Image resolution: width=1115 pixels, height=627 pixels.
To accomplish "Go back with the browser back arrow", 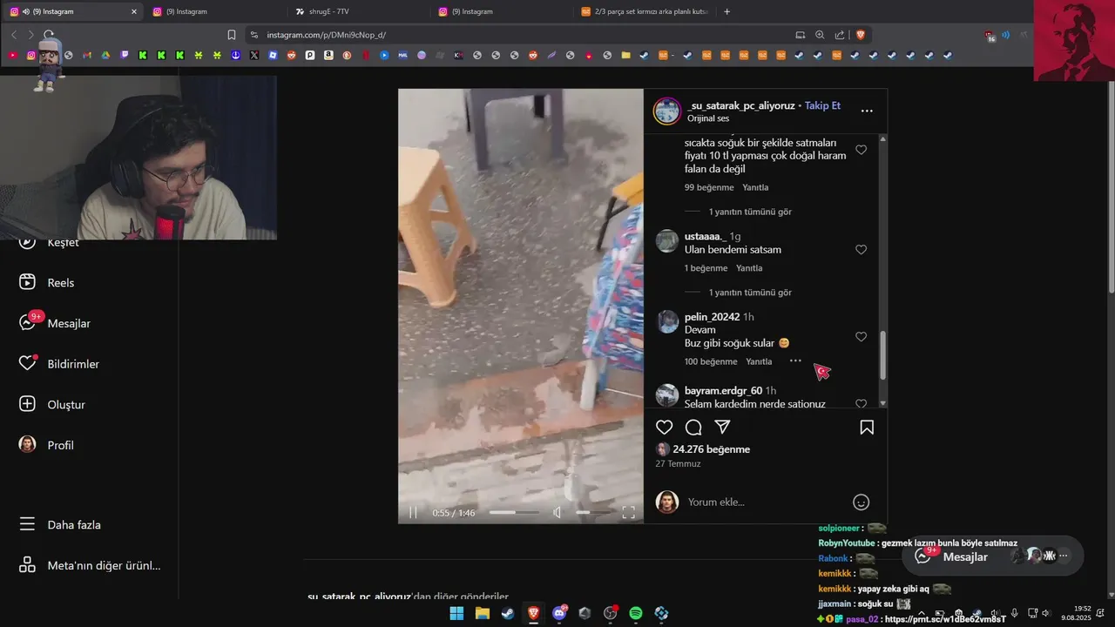I will (x=14, y=35).
